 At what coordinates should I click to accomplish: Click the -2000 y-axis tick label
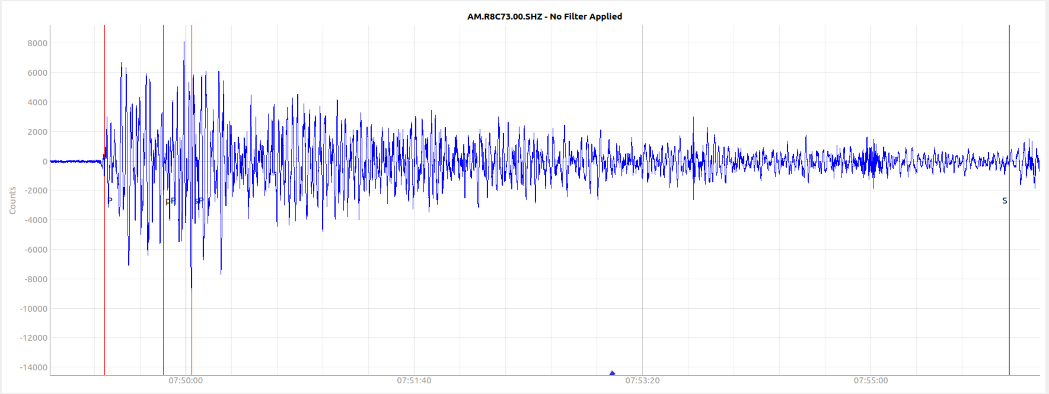point(36,191)
